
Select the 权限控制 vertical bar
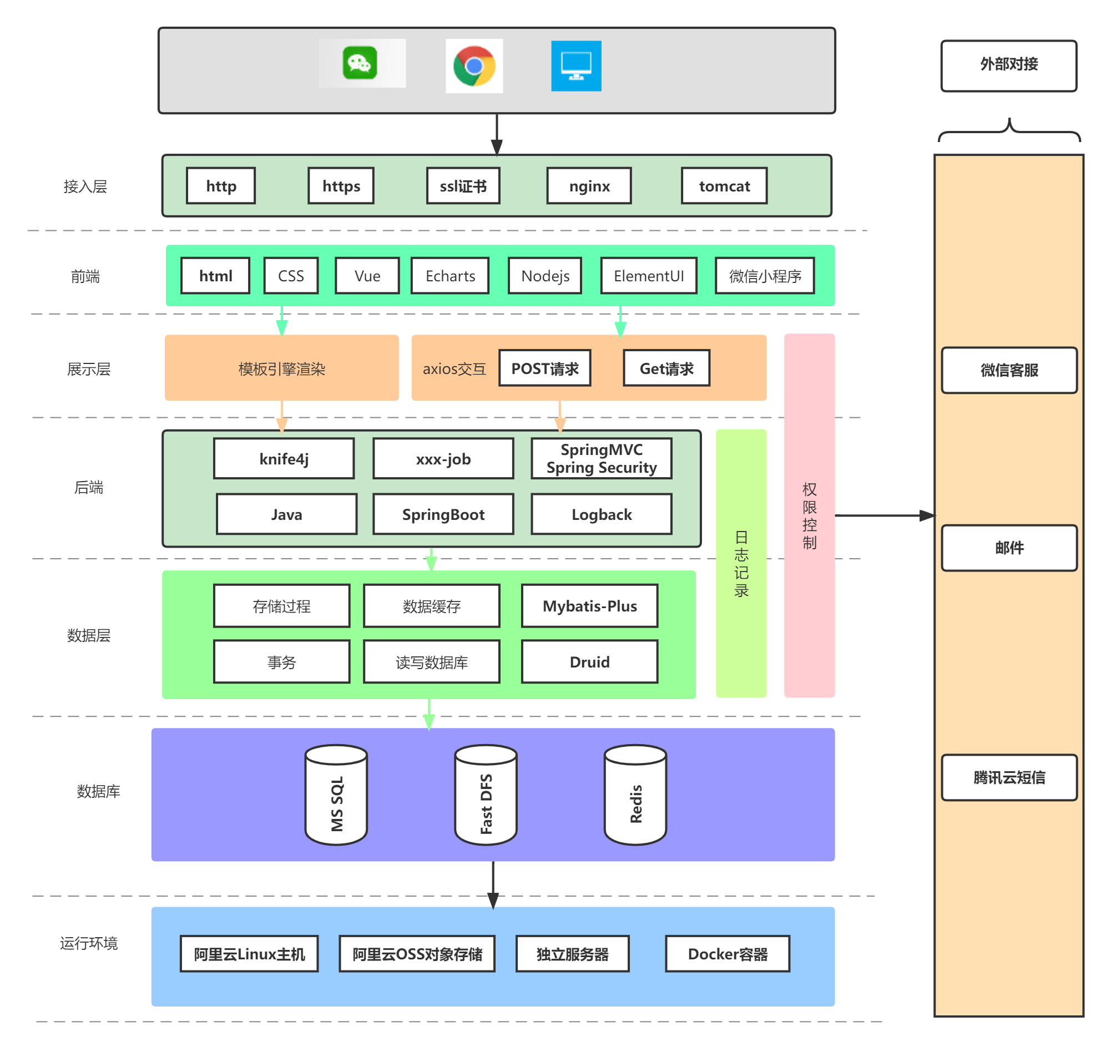click(809, 515)
